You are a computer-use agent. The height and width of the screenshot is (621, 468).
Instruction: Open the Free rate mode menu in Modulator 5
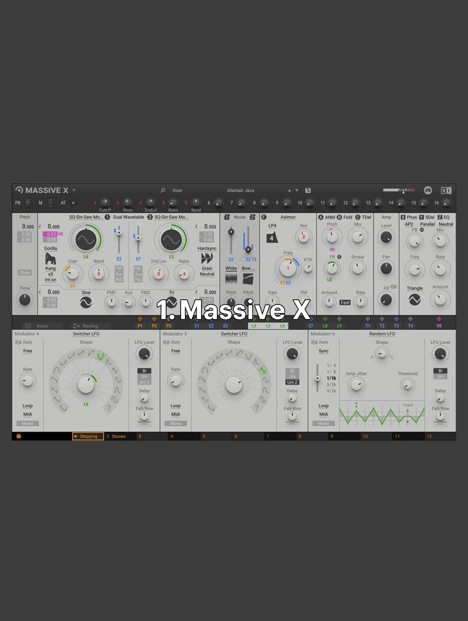click(175, 351)
